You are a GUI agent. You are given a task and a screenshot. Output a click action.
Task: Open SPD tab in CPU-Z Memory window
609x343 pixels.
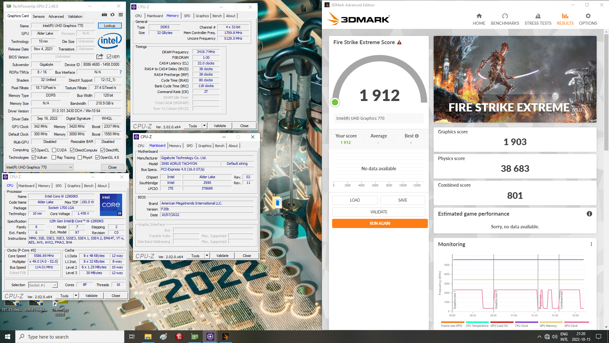pyautogui.click(x=187, y=16)
